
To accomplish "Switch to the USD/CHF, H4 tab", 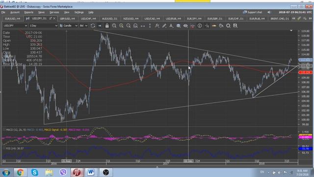I will [x=88, y=19].
